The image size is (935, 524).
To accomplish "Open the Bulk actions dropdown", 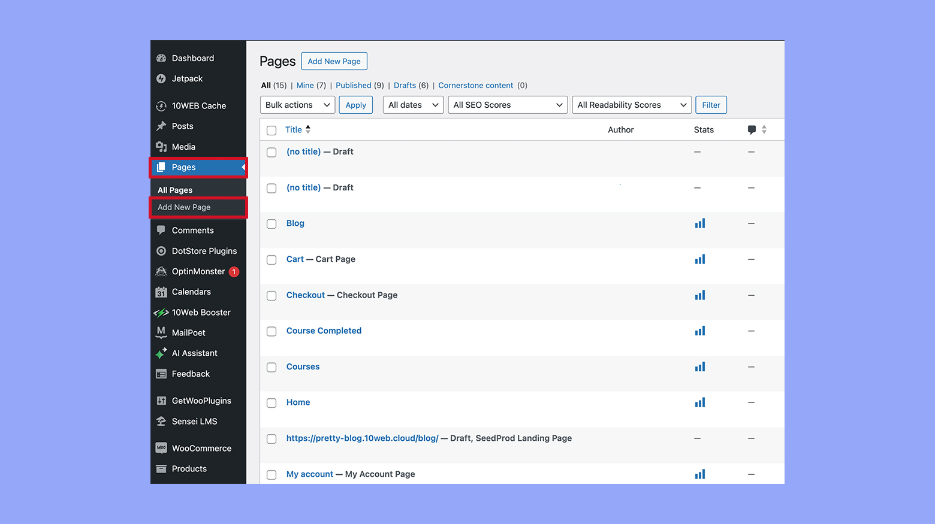I will coord(297,104).
